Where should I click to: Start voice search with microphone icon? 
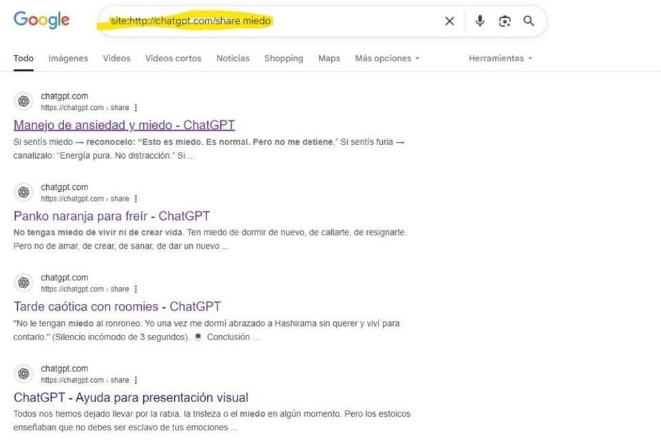tap(480, 21)
